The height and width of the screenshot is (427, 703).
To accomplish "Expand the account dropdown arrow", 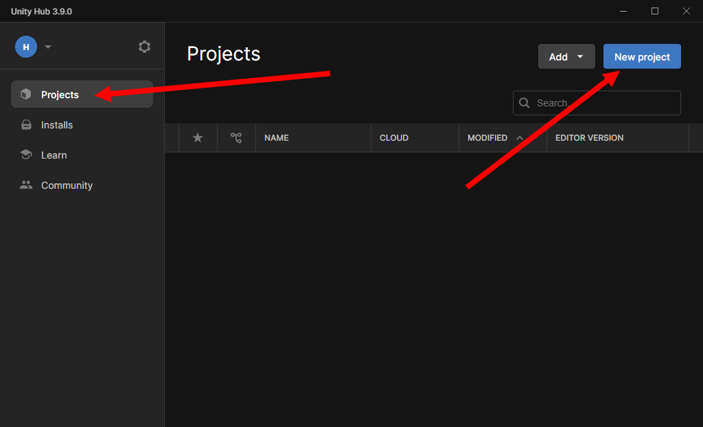I will pyautogui.click(x=48, y=47).
